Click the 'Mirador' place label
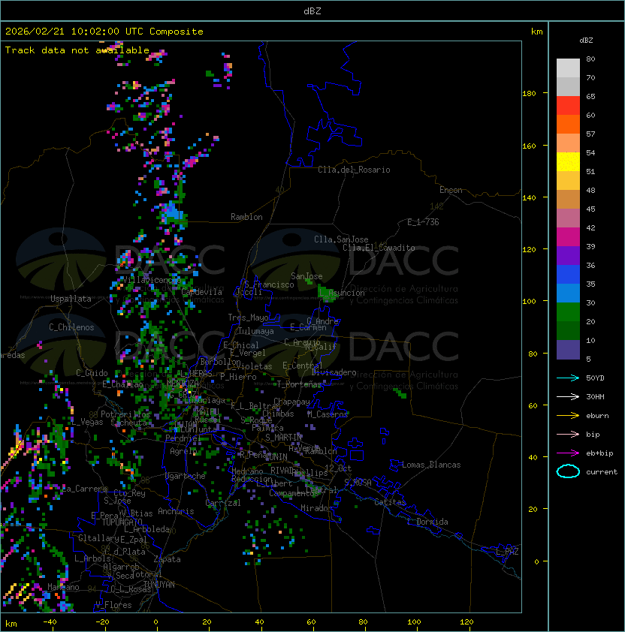 pyautogui.click(x=316, y=508)
